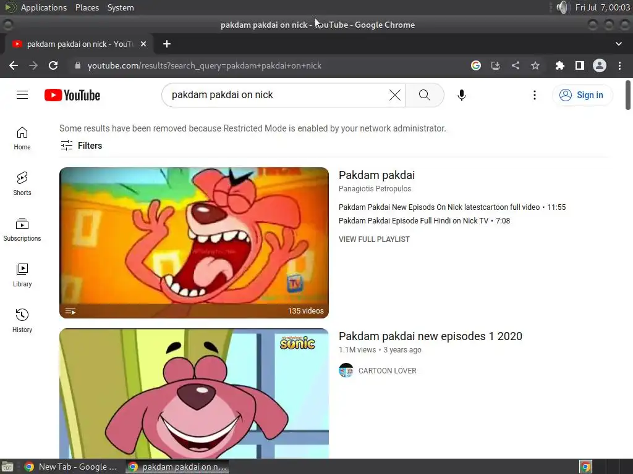Screen dimensions: 633x474
Task: Open Pakdam pakdai new episodes 1 2020
Action: [x=430, y=336]
